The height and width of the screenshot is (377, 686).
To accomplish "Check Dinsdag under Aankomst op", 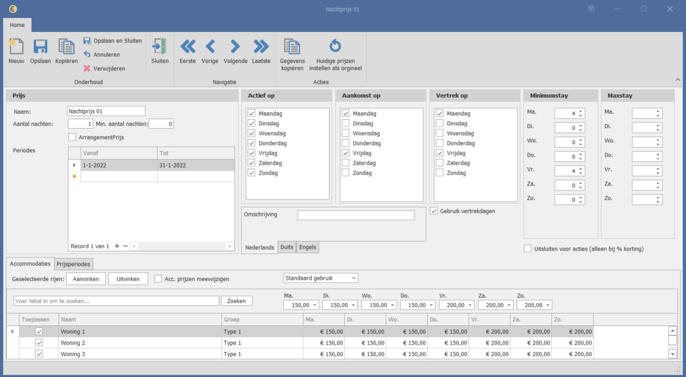I will 346,124.
